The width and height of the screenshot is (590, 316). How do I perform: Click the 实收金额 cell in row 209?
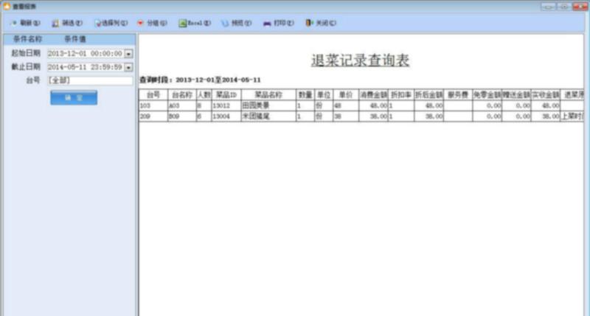(546, 116)
